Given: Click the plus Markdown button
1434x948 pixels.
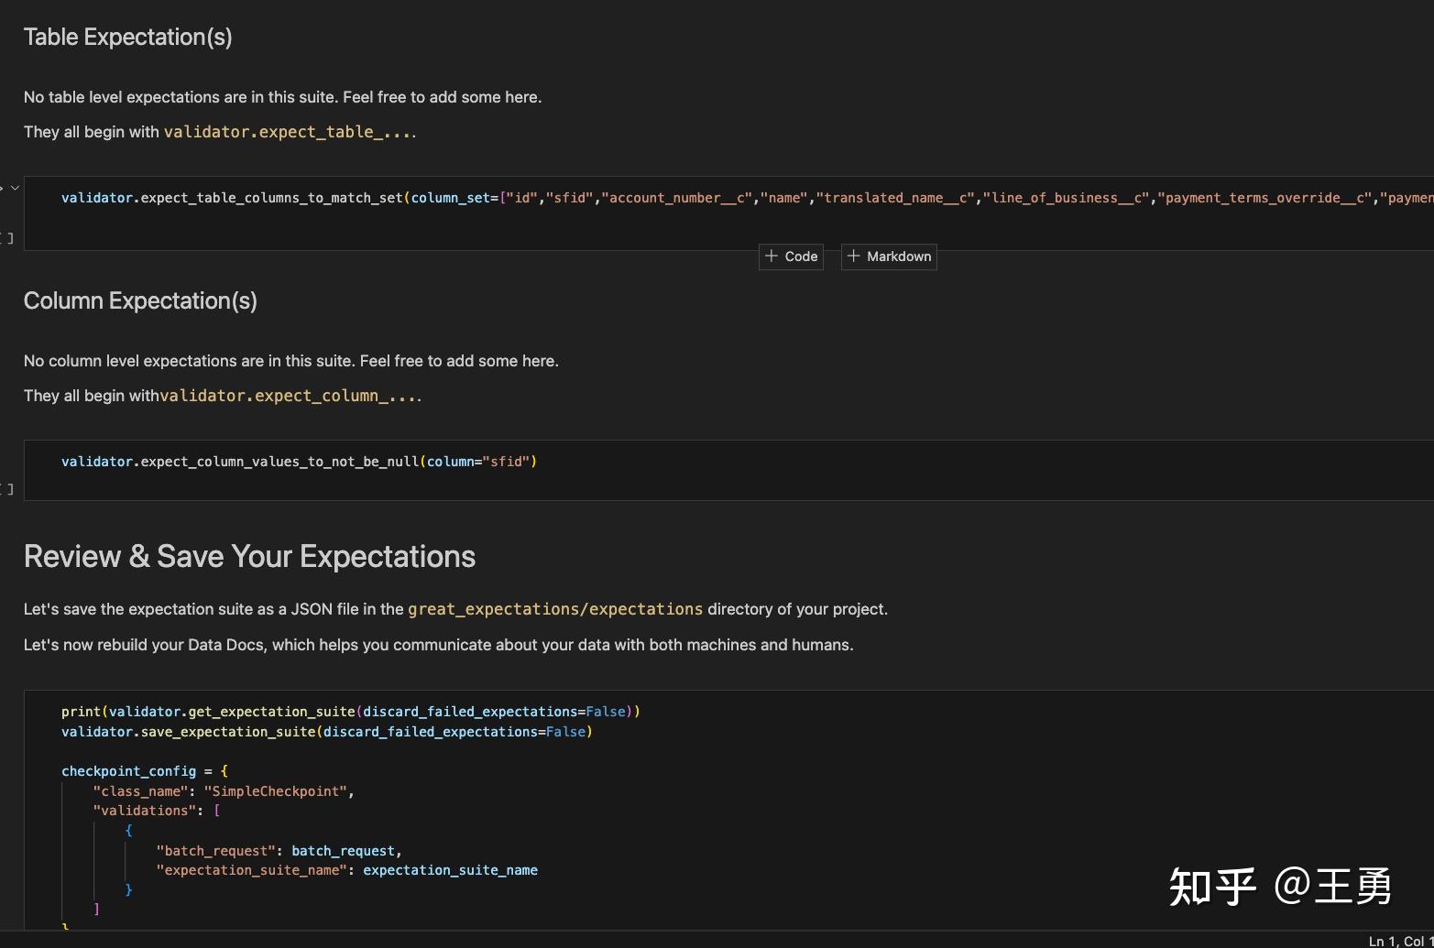Looking at the screenshot, I should click(x=889, y=256).
